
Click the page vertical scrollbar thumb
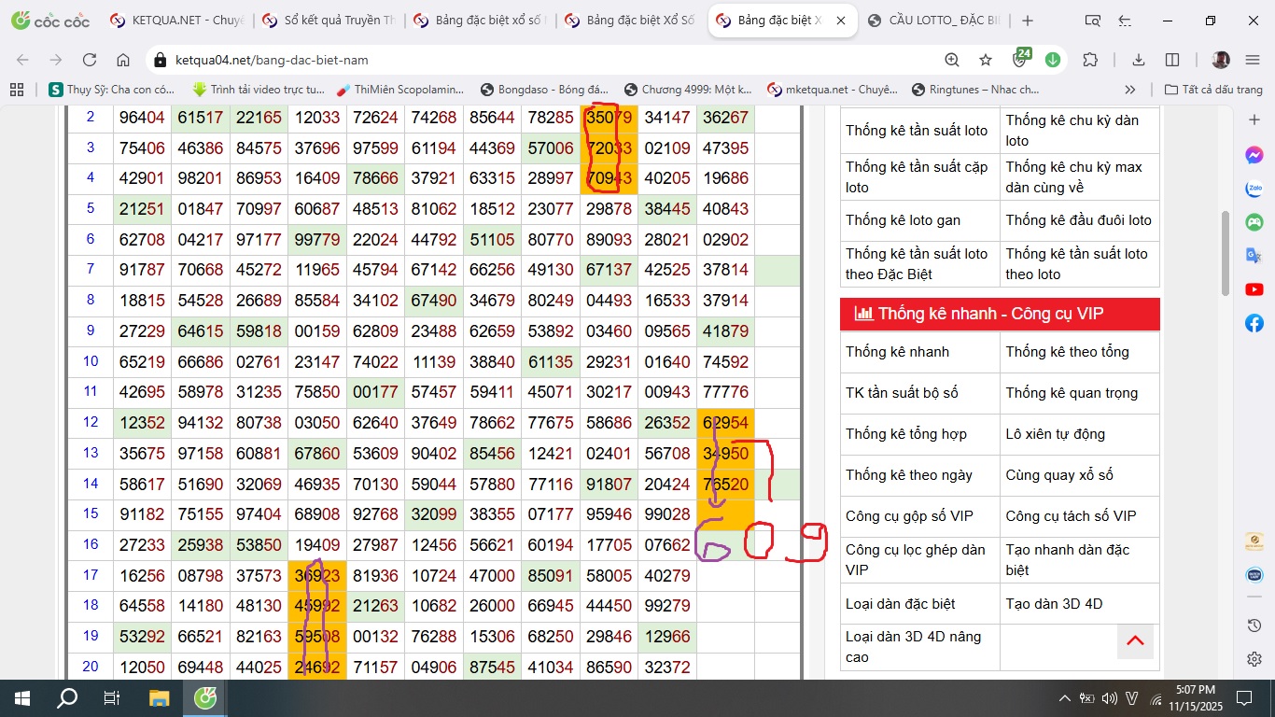pyautogui.click(x=1227, y=252)
